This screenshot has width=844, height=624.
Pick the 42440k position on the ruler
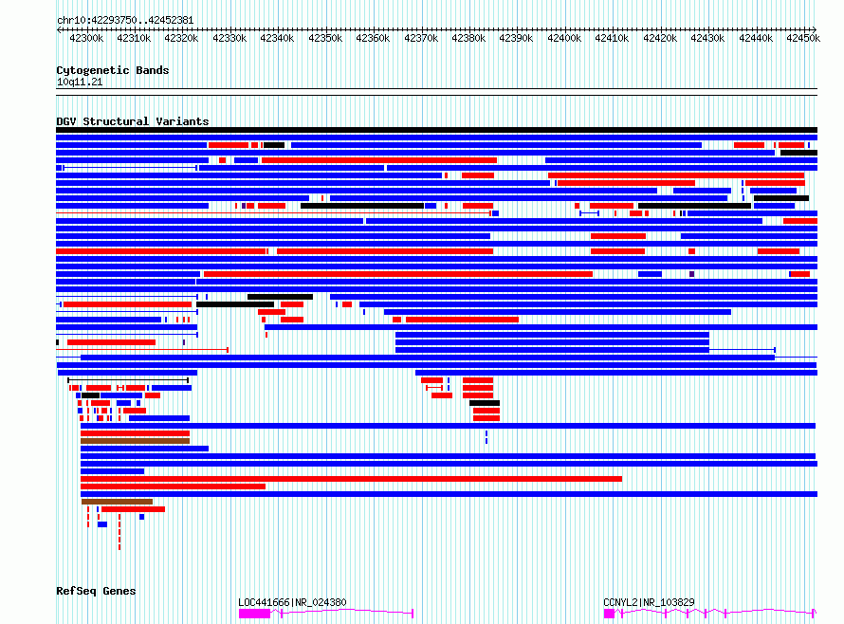[756, 38]
